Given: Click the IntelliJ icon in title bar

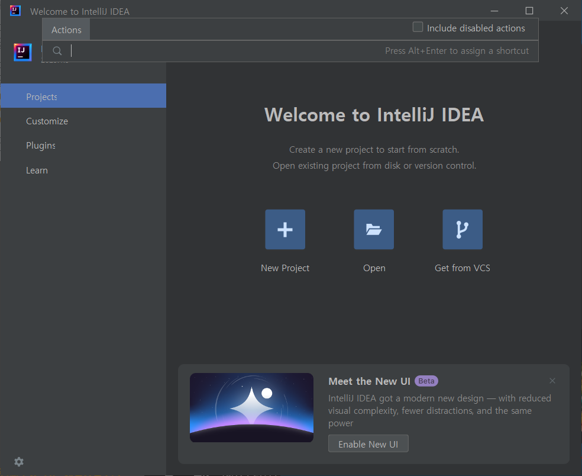Looking at the screenshot, I should pos(15,11).
